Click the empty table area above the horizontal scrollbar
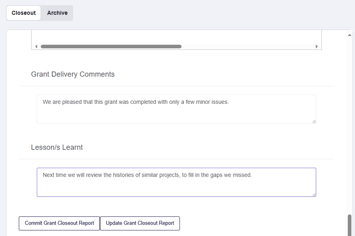Viewport: 355px width, 236px height. 176,37
